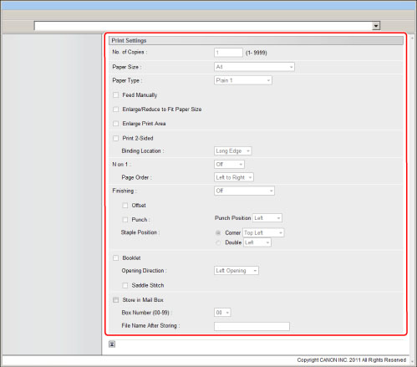Screen dimensions: 417x367
Task: Open the N on 1 dropdown
Action: click(x=229, y=164)
